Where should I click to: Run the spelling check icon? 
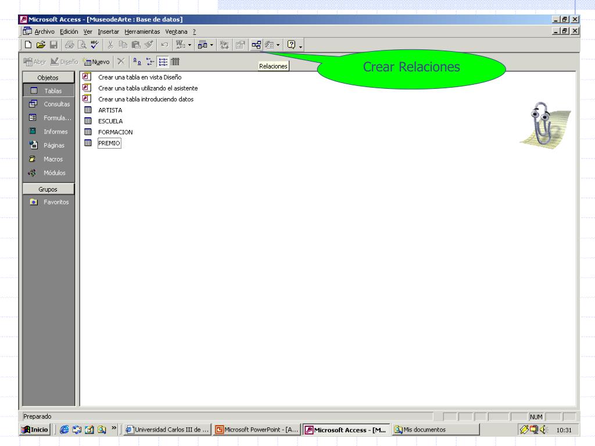pyautogui.click(x=95, y=45)
